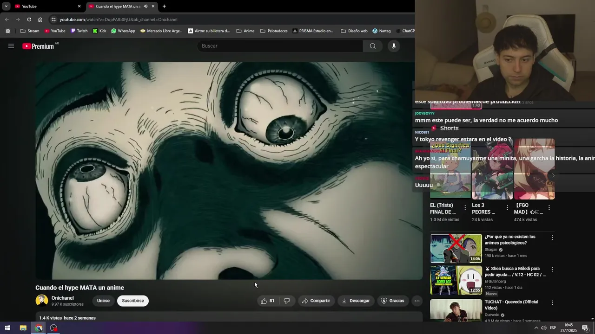The image size is (595, 334).
Task: Click the YouTube Premium logo
Action: (x=38, y=46)
